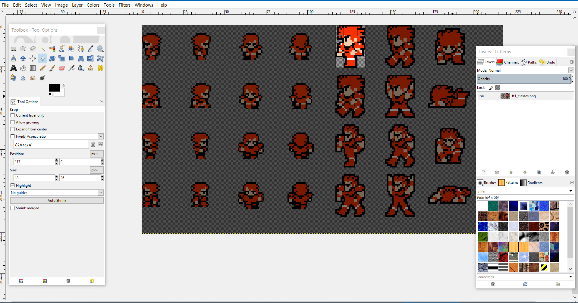578x303 pixels.
Task: Toggle Lock alpha channel checkerboard icon
Action: 498,88
